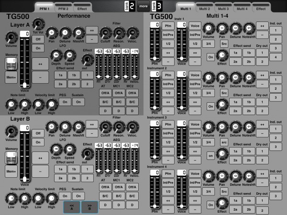Select Layer A AT Off/A button
The image size is (287, 215).
pos(105,93)
